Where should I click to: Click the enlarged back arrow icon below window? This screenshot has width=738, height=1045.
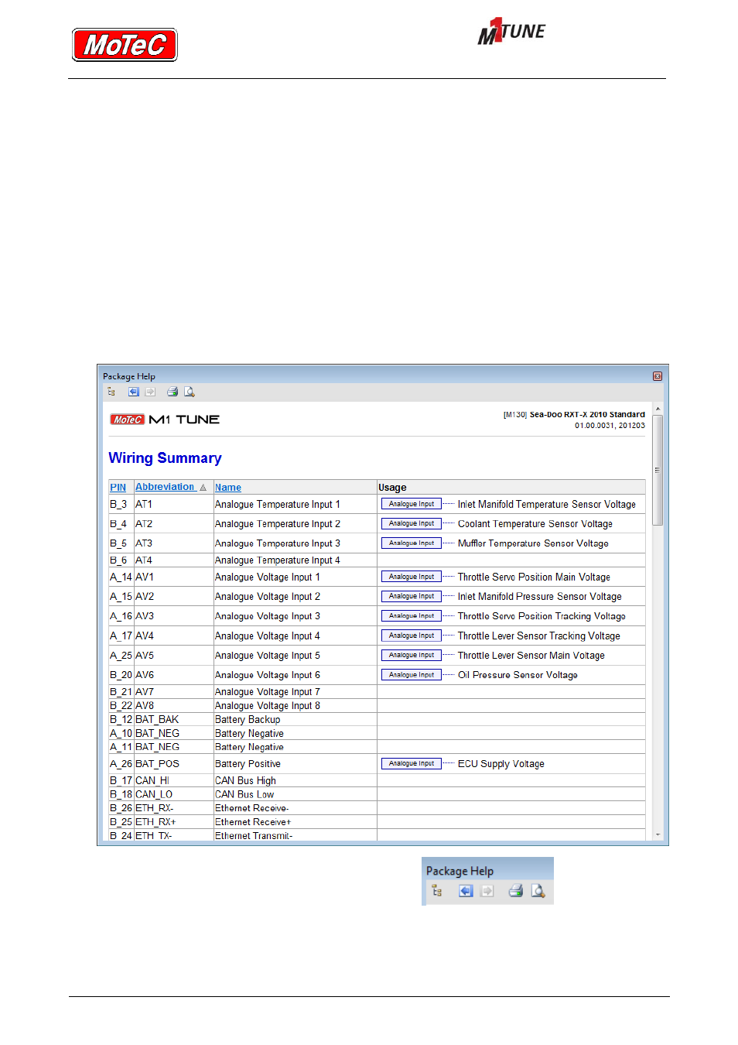[x=465, y=891]
